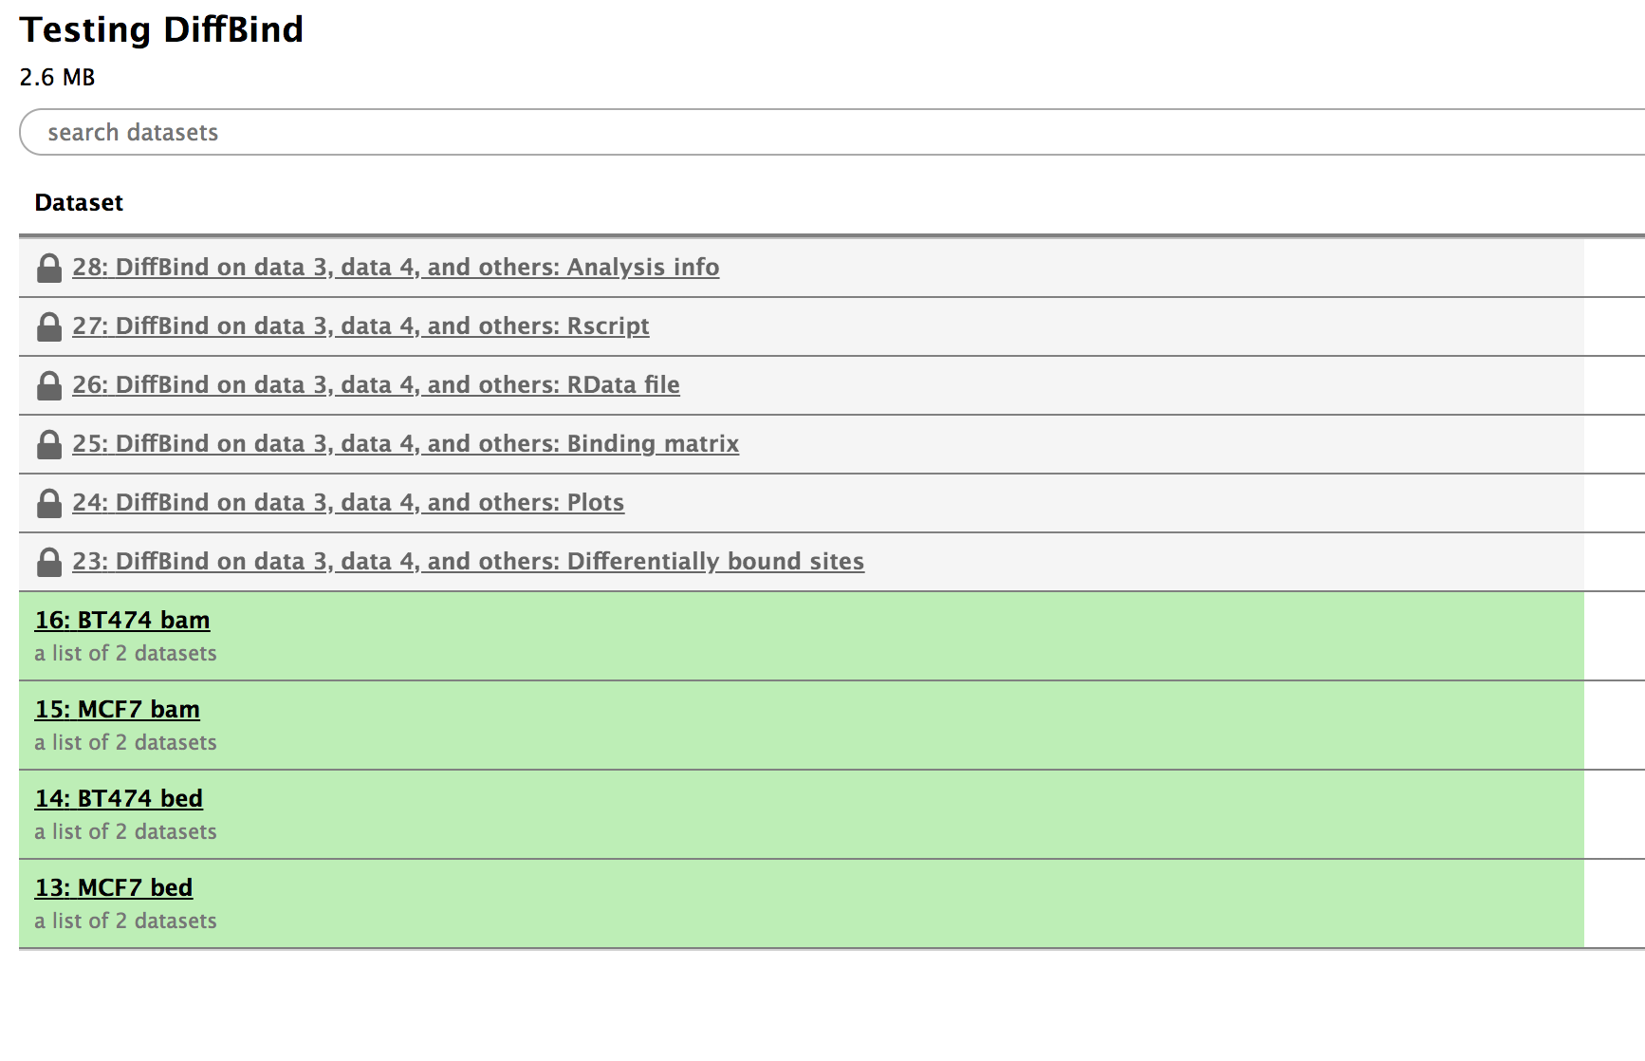Open dataset 23 Differentially bound sites

[469, 562]
